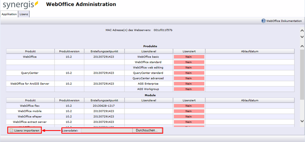Click the vertical scrollbar thumb of the license table
Screen dimensions: 305x142
pos(302,74)
